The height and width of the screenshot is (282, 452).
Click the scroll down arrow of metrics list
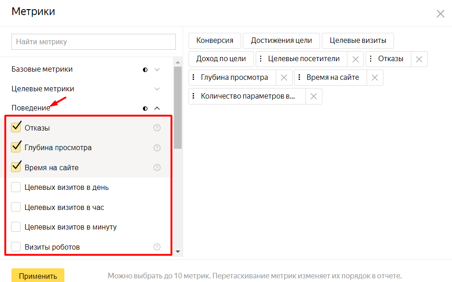[178, 251]
